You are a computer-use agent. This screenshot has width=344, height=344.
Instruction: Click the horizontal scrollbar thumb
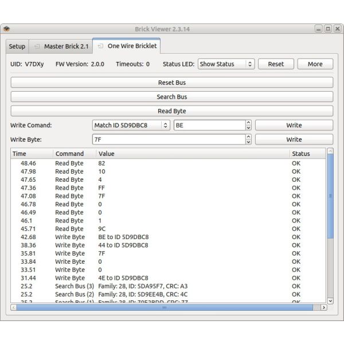pyautogui.click(x=165, y=307)
